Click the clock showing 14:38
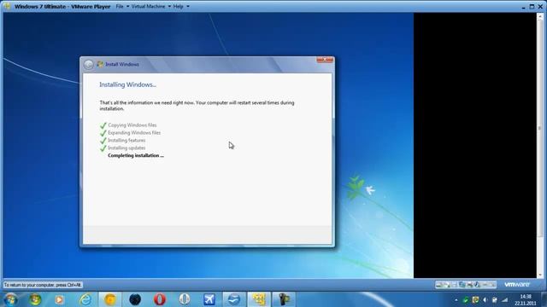This screenshot has width=547, height=307. tap(526, 297)
